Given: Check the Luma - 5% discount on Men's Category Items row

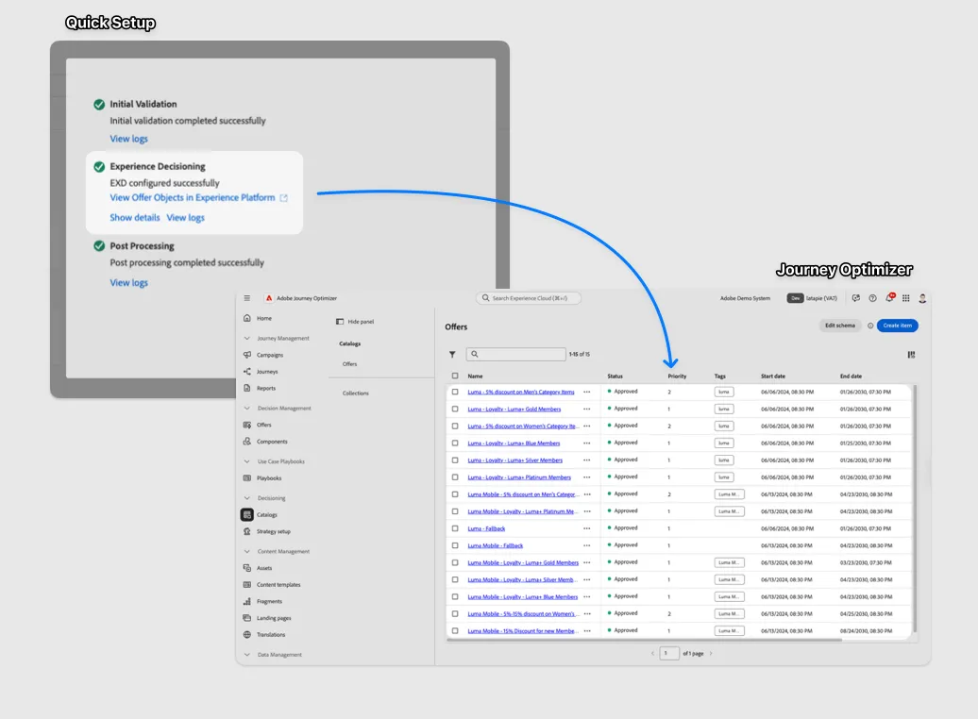Looking at the screenshot, I should click(455, 393).
